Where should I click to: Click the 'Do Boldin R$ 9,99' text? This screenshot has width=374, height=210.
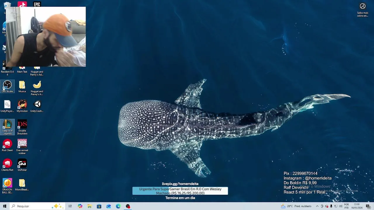click(300, 183)
